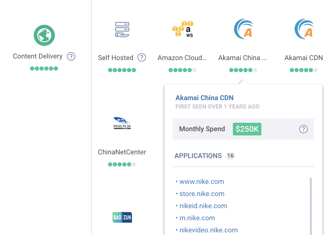333x235 pixels.
Task: Open the store.nike.com link
Action: [x=202, y=194]
